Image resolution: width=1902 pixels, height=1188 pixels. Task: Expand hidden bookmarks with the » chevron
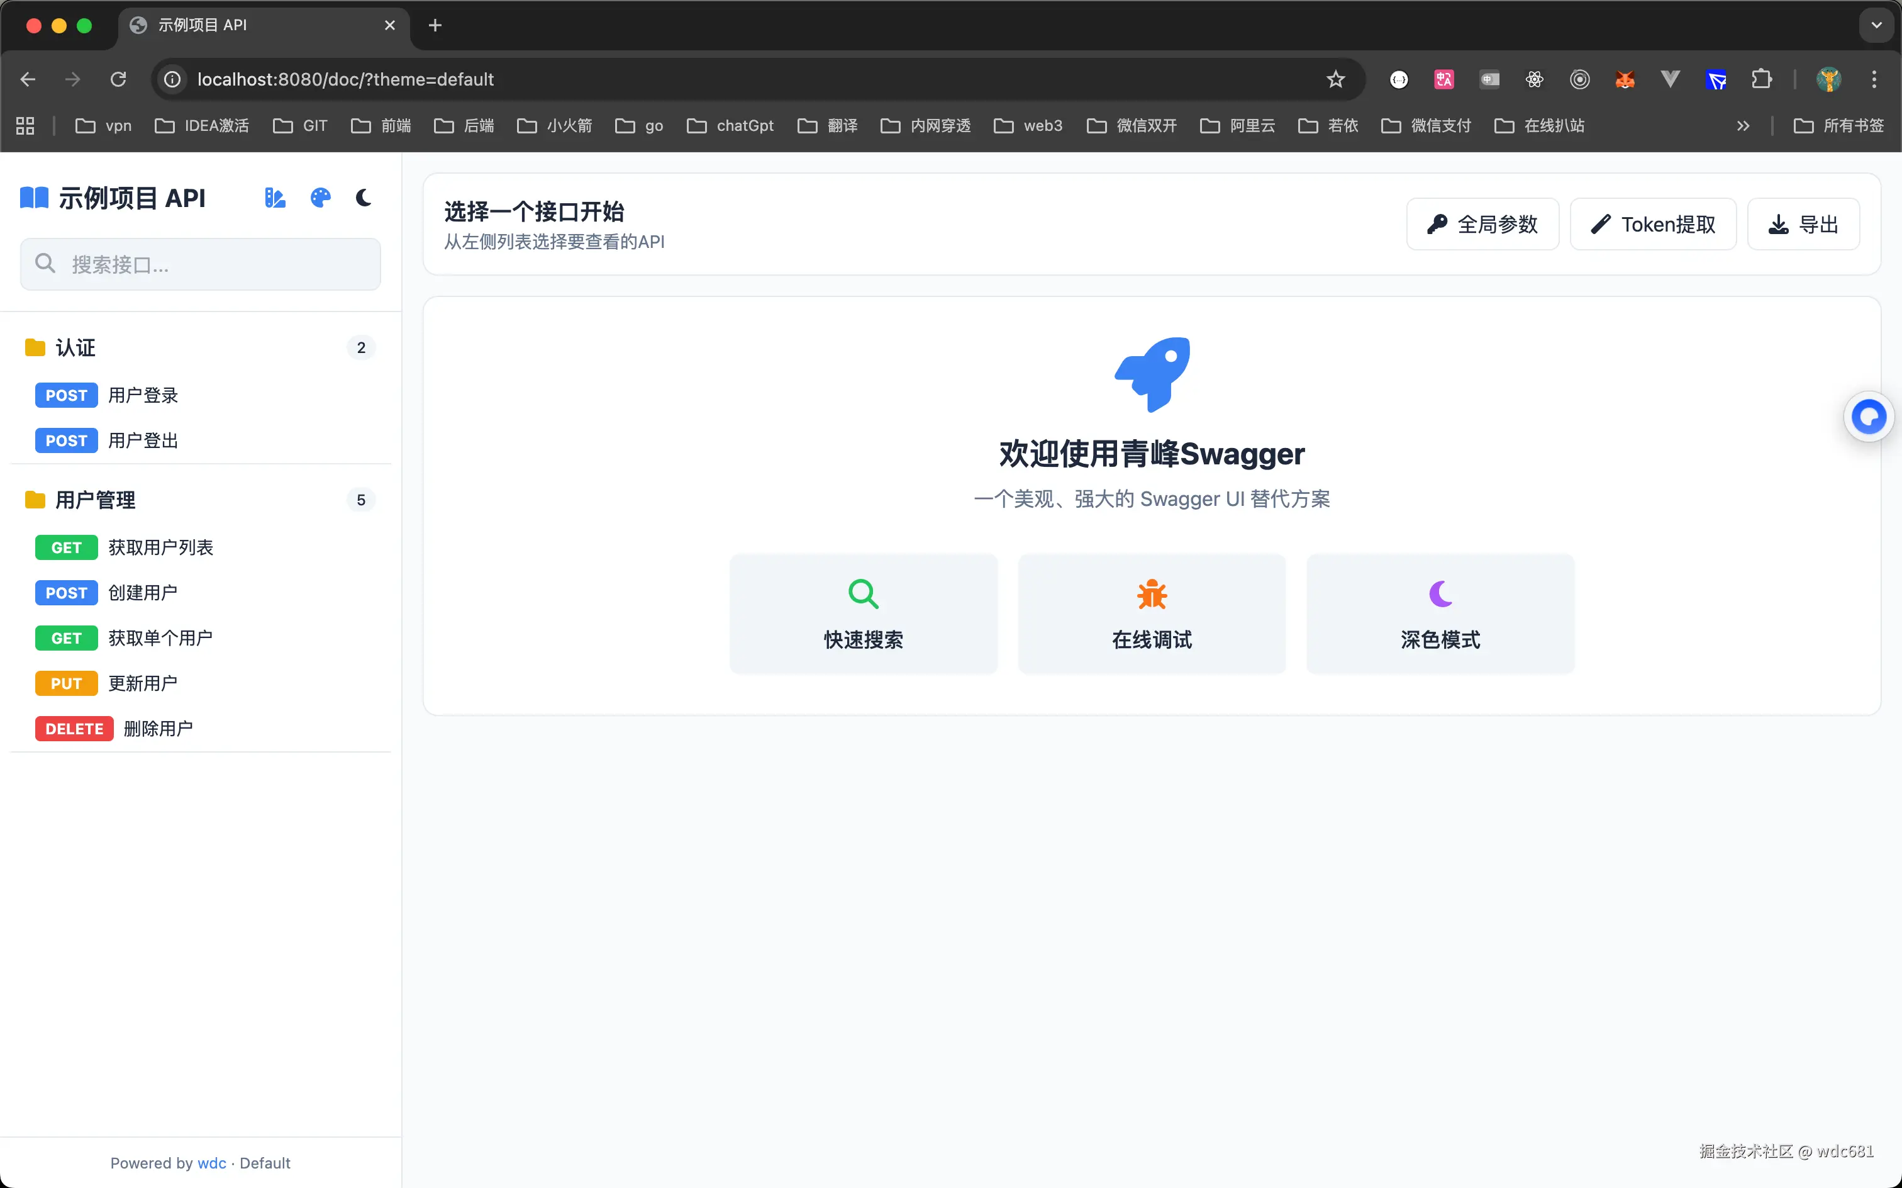1743,126
